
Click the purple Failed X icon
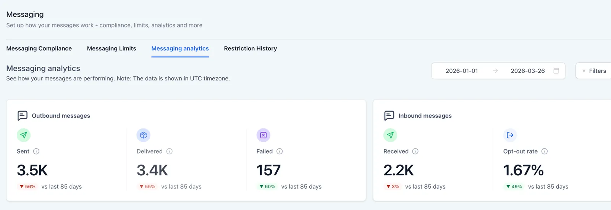263,135
